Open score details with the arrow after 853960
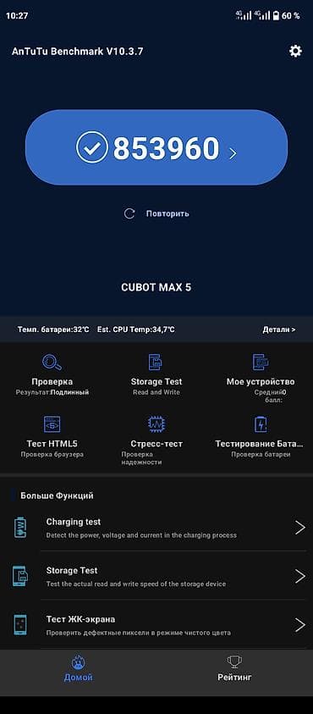 coord(233,153)
